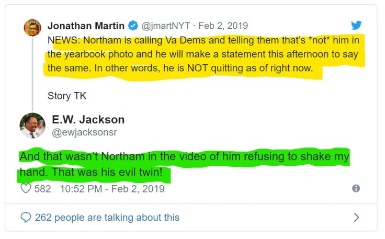Open the tweet info circle icon

click(x=356, y=189)
